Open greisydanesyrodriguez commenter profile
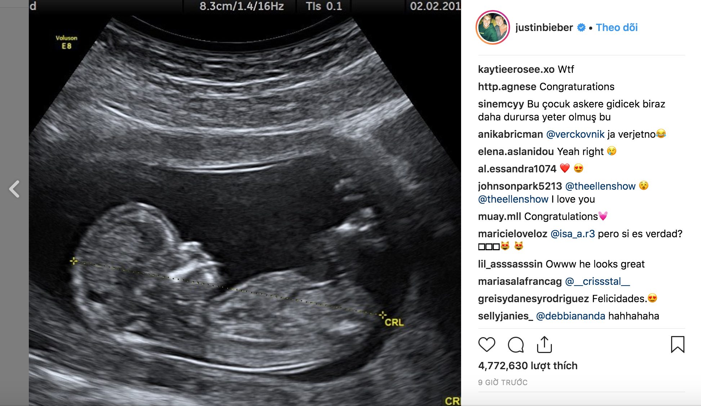 (x=533, y=299)
